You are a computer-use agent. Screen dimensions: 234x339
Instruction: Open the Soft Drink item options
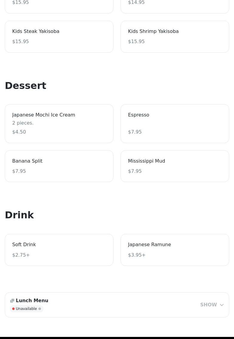(x=59, y=249)
